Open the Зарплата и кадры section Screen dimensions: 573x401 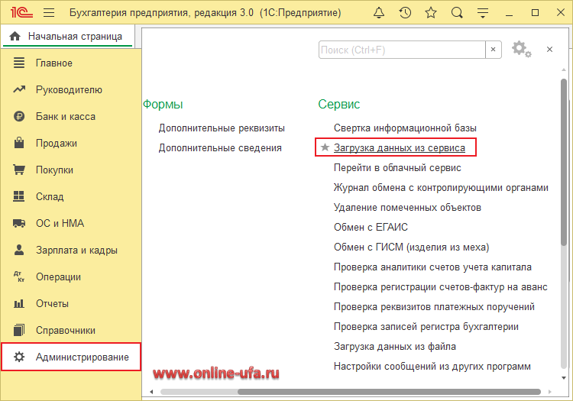76,251
